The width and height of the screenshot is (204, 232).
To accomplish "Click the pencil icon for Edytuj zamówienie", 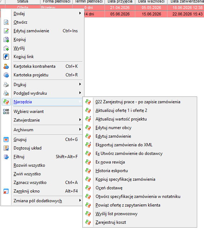I will pyautogui.click(x=6, y=31).
